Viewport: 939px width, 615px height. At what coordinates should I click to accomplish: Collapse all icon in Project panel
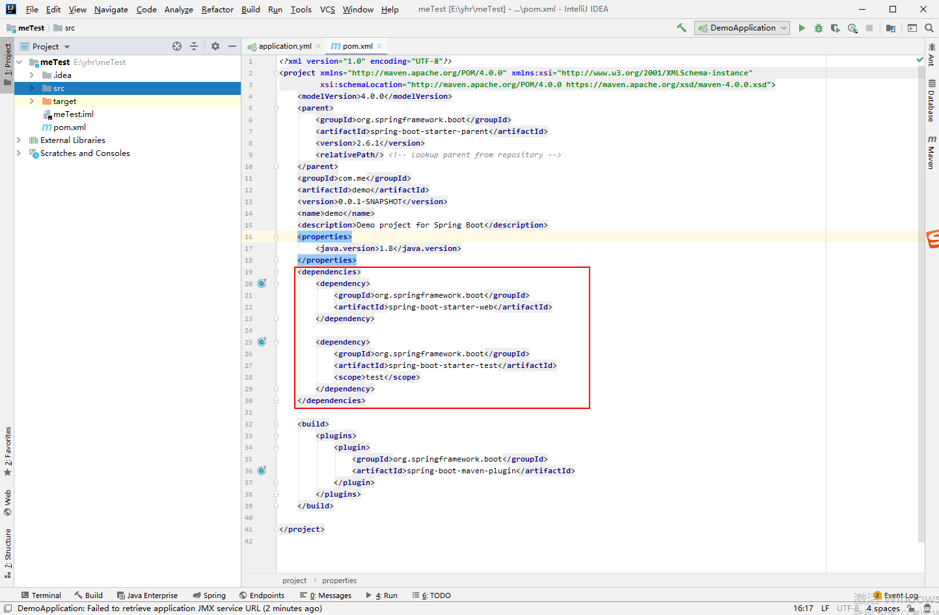tap(194, 46)
